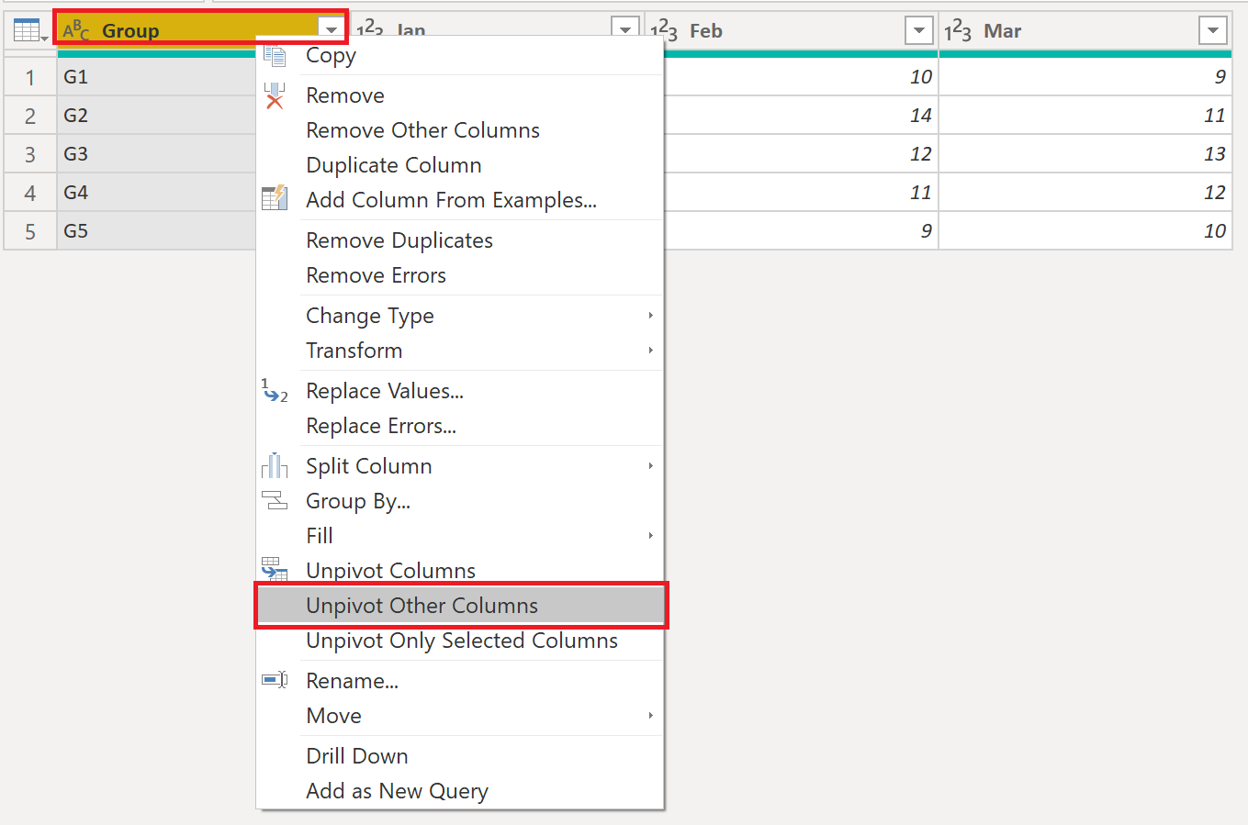Select Replace Errors... menu entry
The image size is (1248, 825).
pos(460,426)
